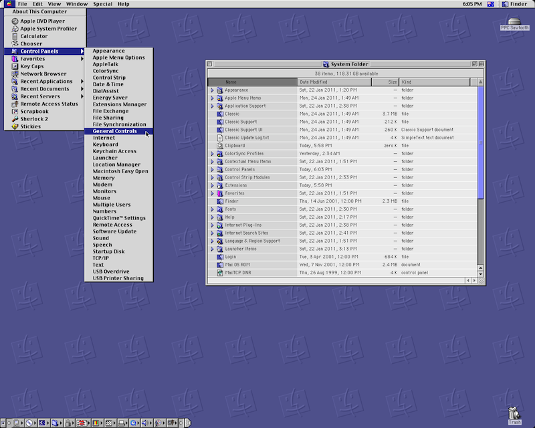Screen dimensions: 535x428
Task: Launch Sherlock 2 from the Apple menu
Action: (33, 118)
